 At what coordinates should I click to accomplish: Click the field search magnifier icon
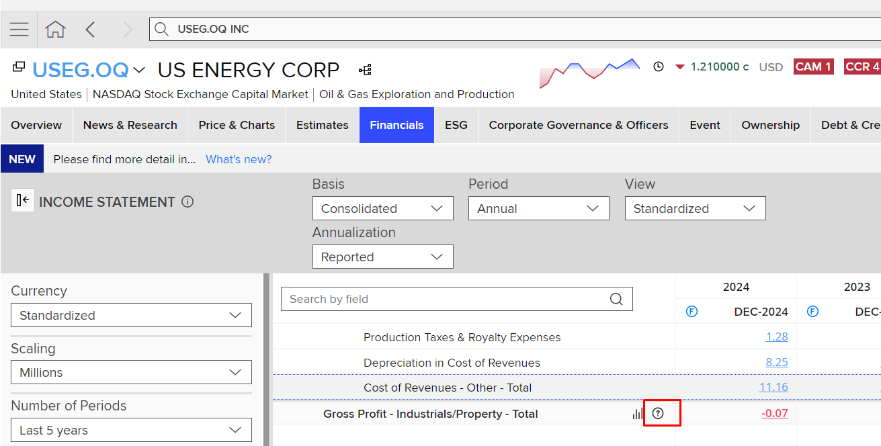[x=616, y=299]
